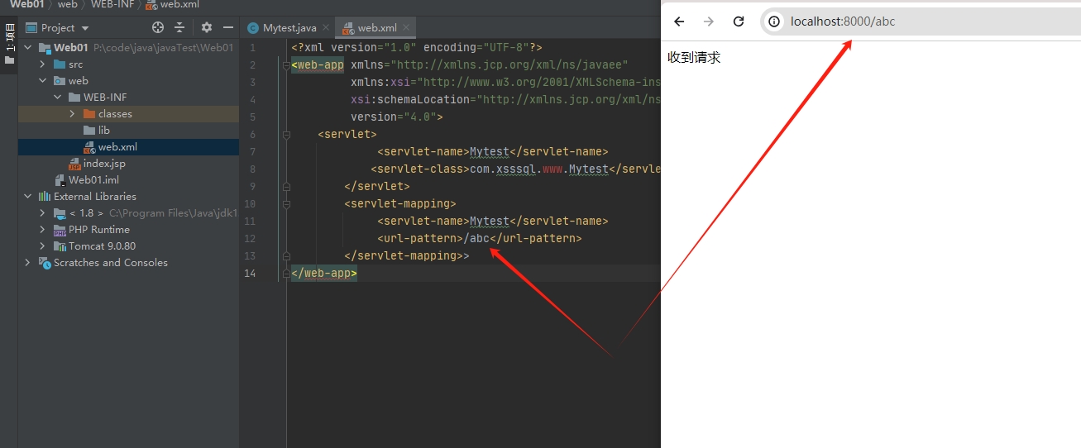Close the web.xml editor tab
Viewport: 1081px width, 448px height.
(406, 27)
